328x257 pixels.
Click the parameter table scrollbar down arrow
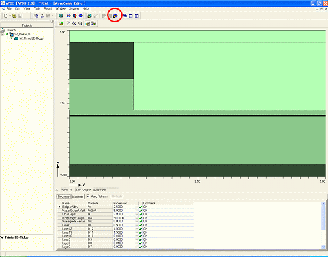(x=323, y=247)
